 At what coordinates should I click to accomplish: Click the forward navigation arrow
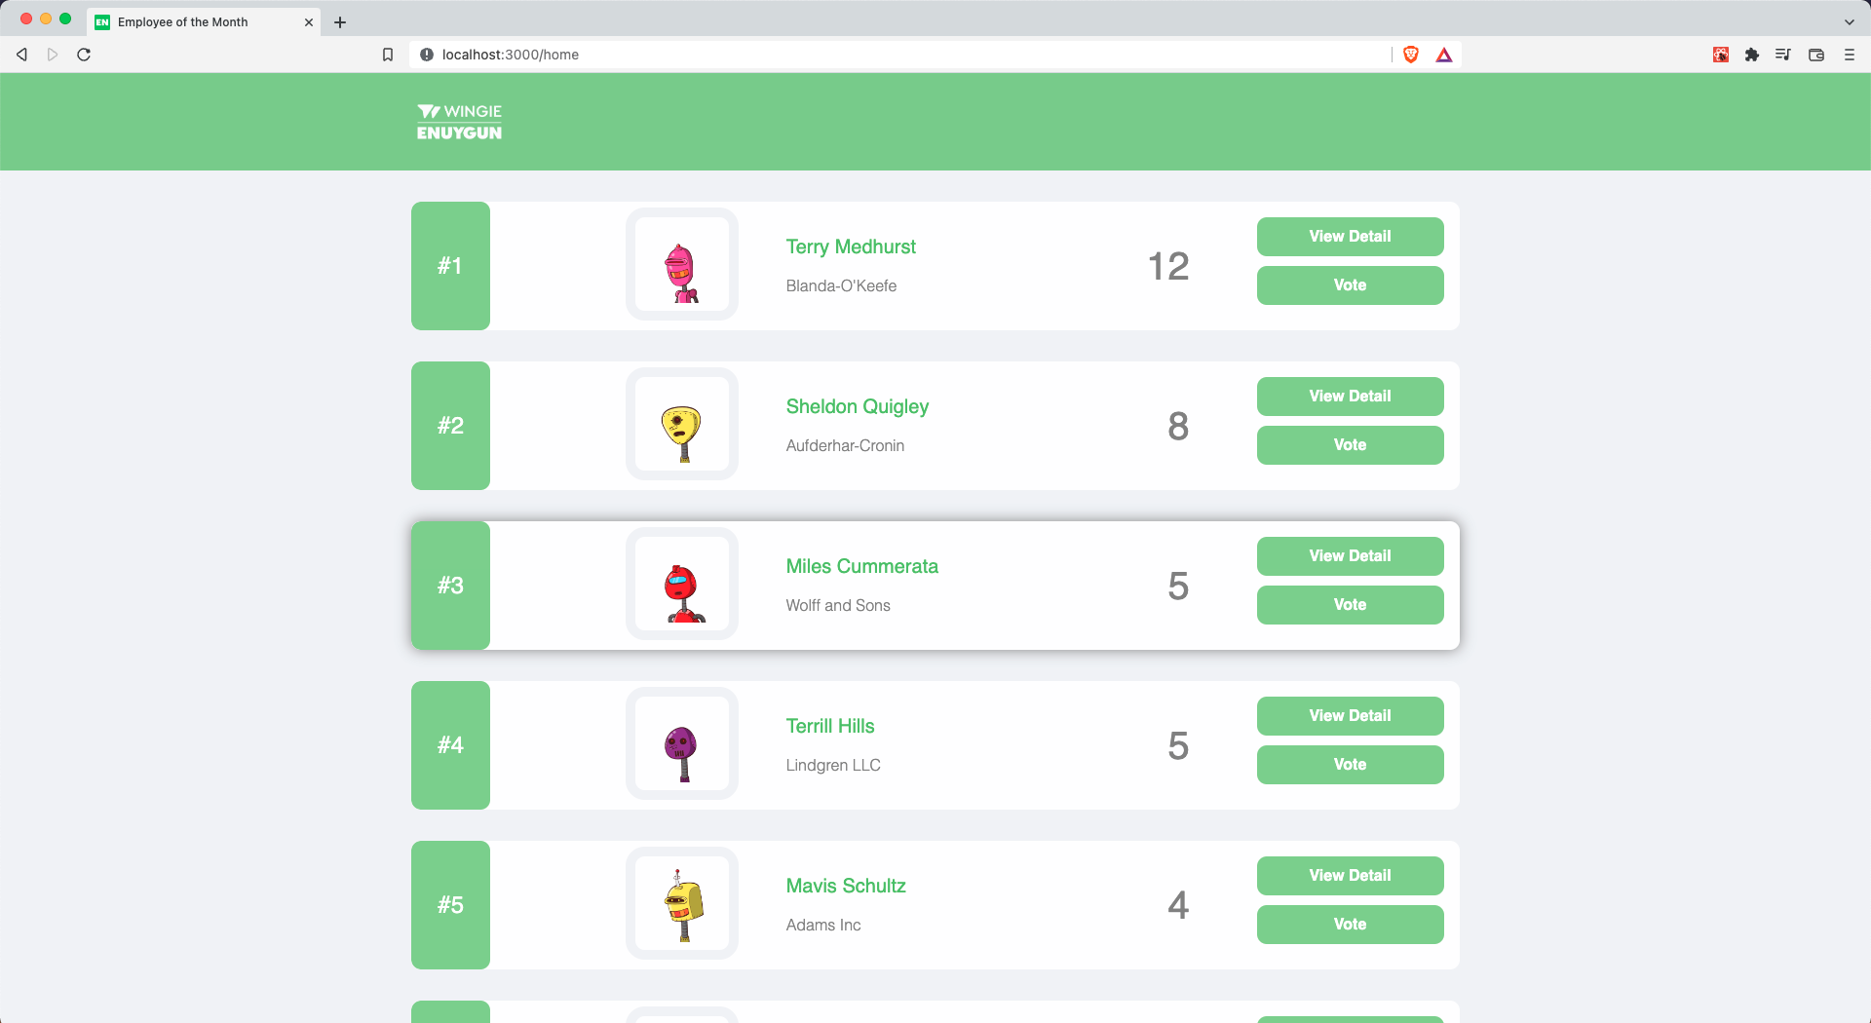pos(52,55)
